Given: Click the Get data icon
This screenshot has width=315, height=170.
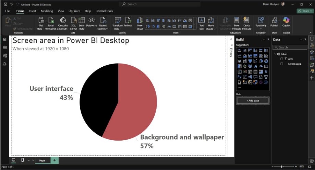Looking at the screenshot, I should click(41, 24).
